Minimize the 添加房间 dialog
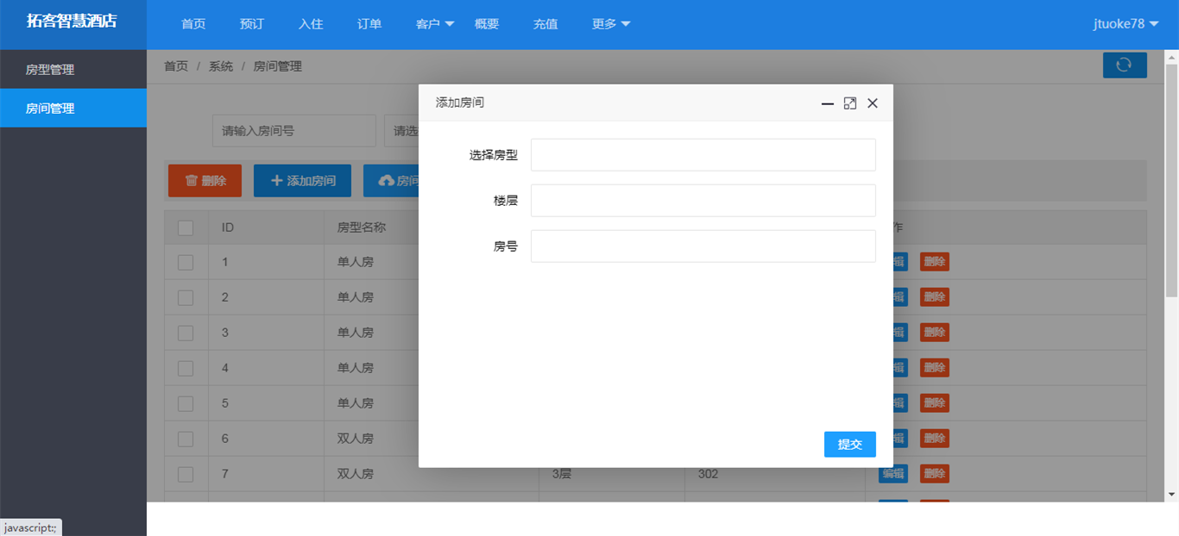The width and height of the screenshot is (1179, 536). click(x=828, y=103)
